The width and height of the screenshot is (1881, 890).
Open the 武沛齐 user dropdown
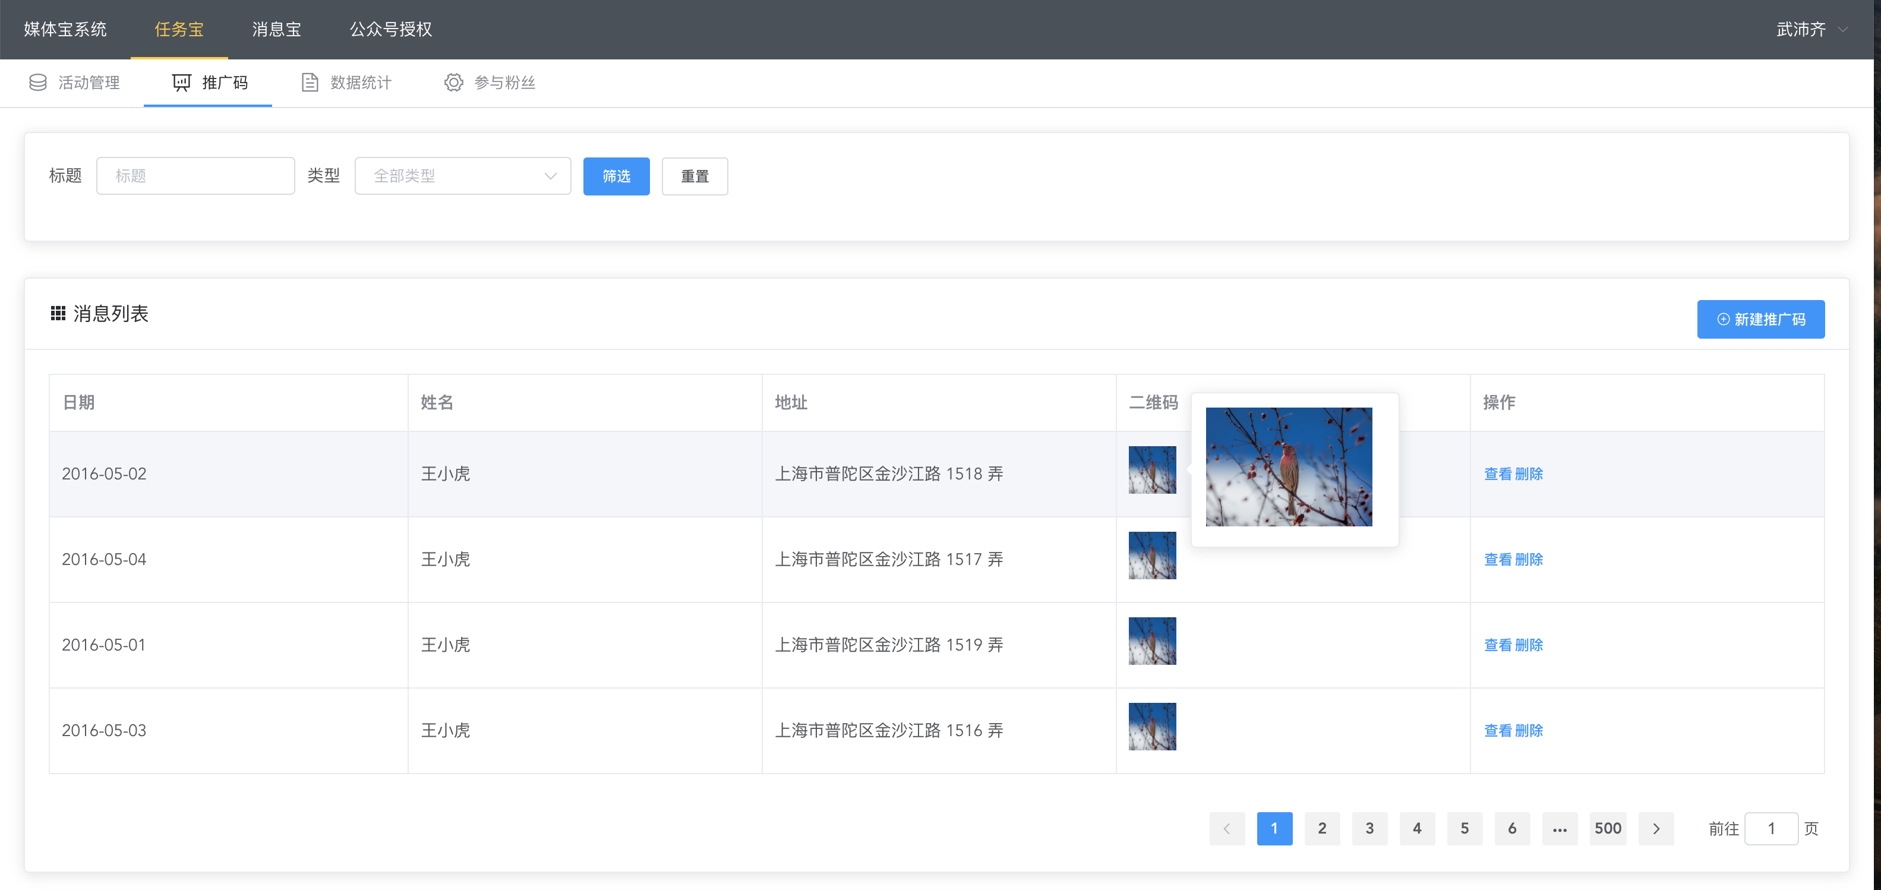1812,29
